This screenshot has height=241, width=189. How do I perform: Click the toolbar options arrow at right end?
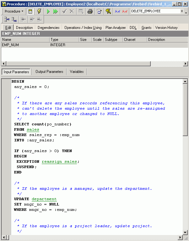186,13
